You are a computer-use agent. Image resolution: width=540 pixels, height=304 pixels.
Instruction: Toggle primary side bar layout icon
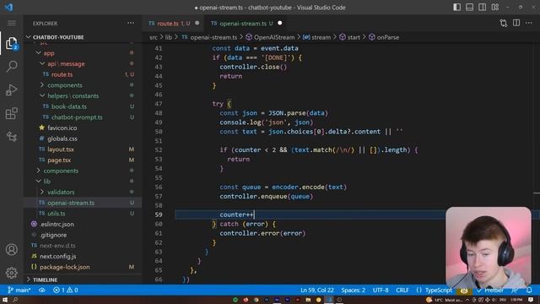pyautogui.click(x=456, y=8)
